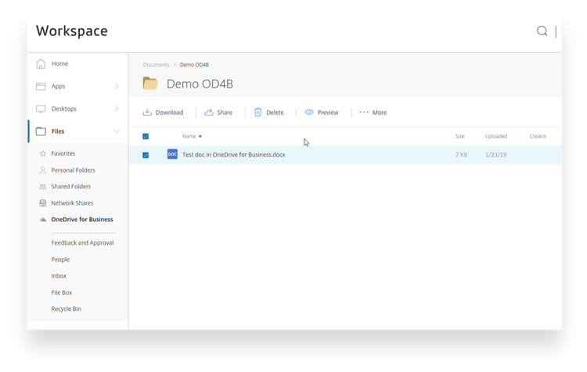
Task: Click the Workspace title
Action: coord(72,31)
